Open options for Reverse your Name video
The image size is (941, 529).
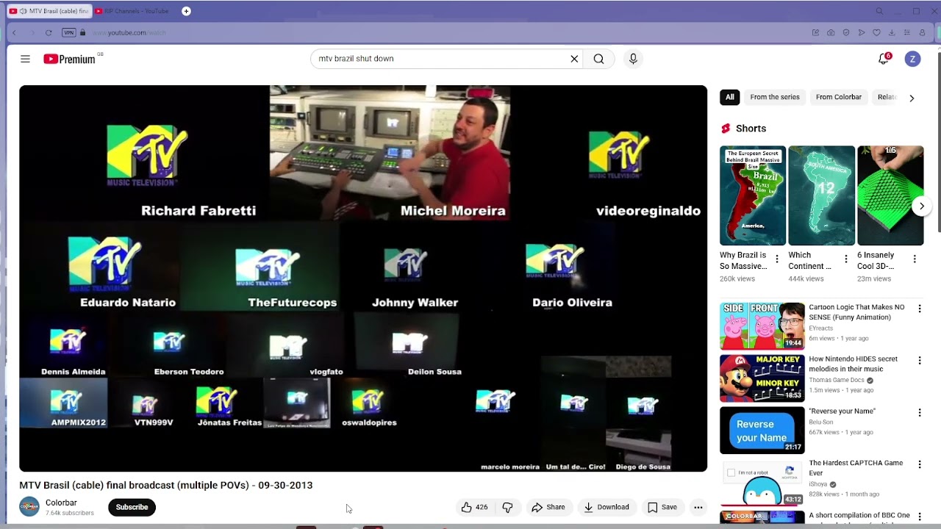[x=919, y=413]
